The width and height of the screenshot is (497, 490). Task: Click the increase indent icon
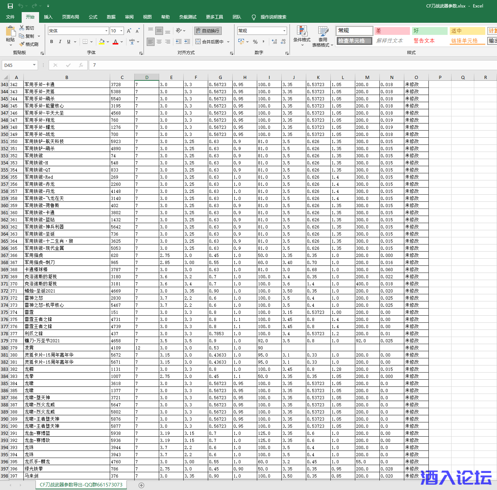[187, 42]
